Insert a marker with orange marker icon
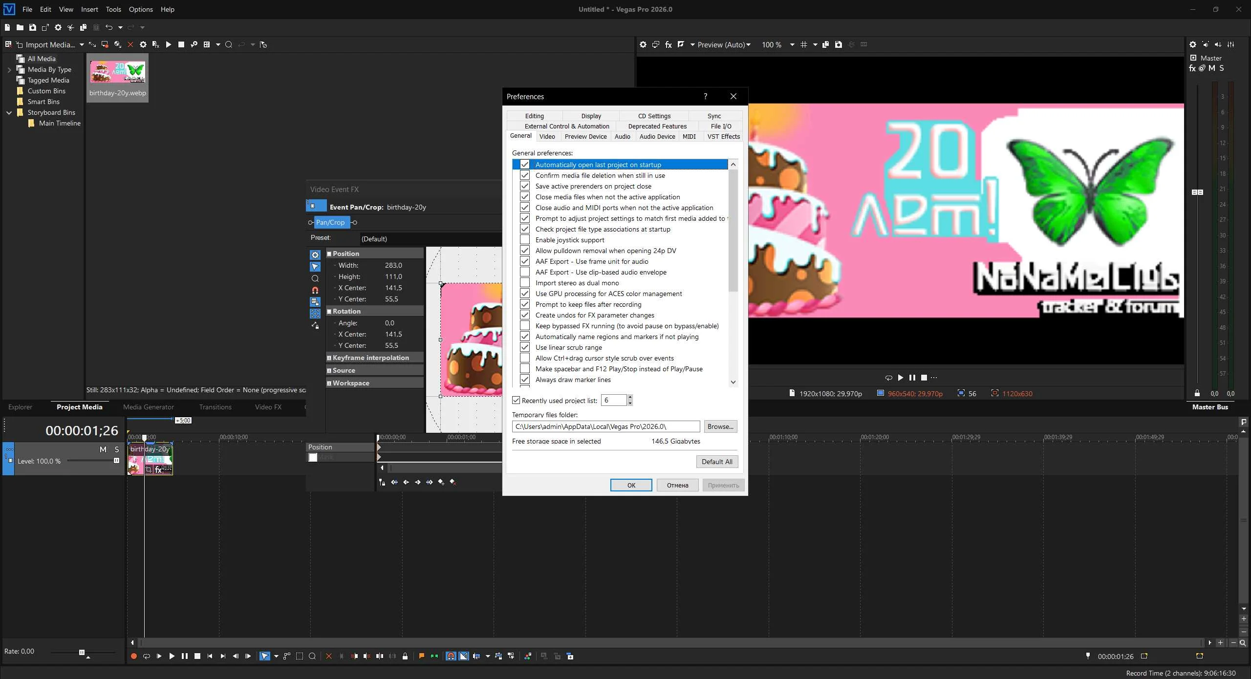Image resolution: width=1251 pixels, height=679 pixels. tap(422, 656)
